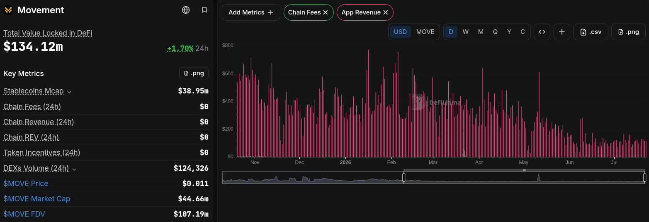Click the Token Incentives (24h) label
649x222 pixels.
coord(41,153)
